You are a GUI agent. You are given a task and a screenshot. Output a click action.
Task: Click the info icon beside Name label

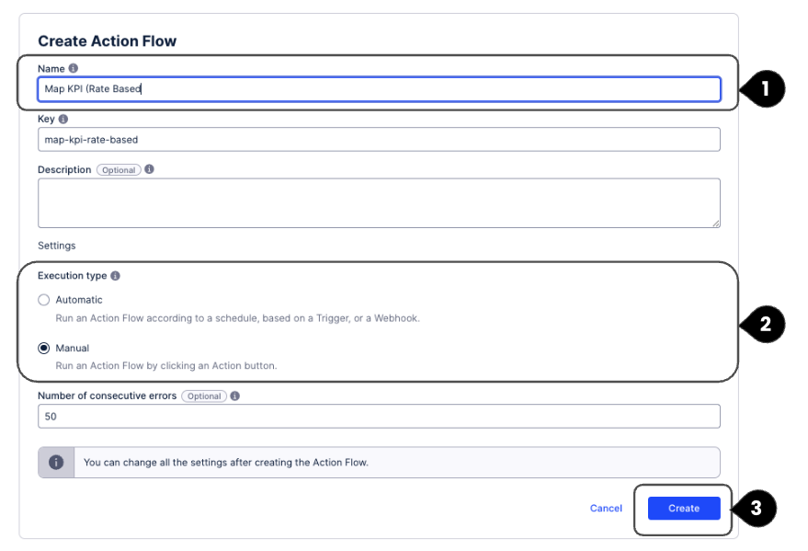[x=74, y=68]
